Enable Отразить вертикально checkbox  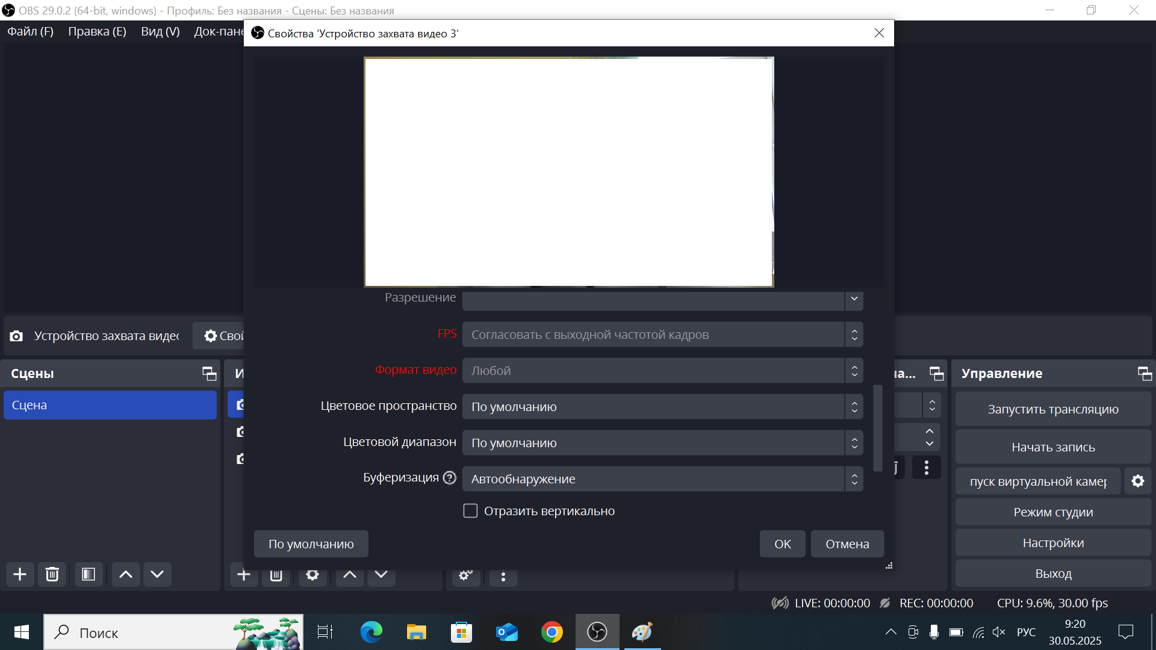pyautogui.click(x=470, y=510)
